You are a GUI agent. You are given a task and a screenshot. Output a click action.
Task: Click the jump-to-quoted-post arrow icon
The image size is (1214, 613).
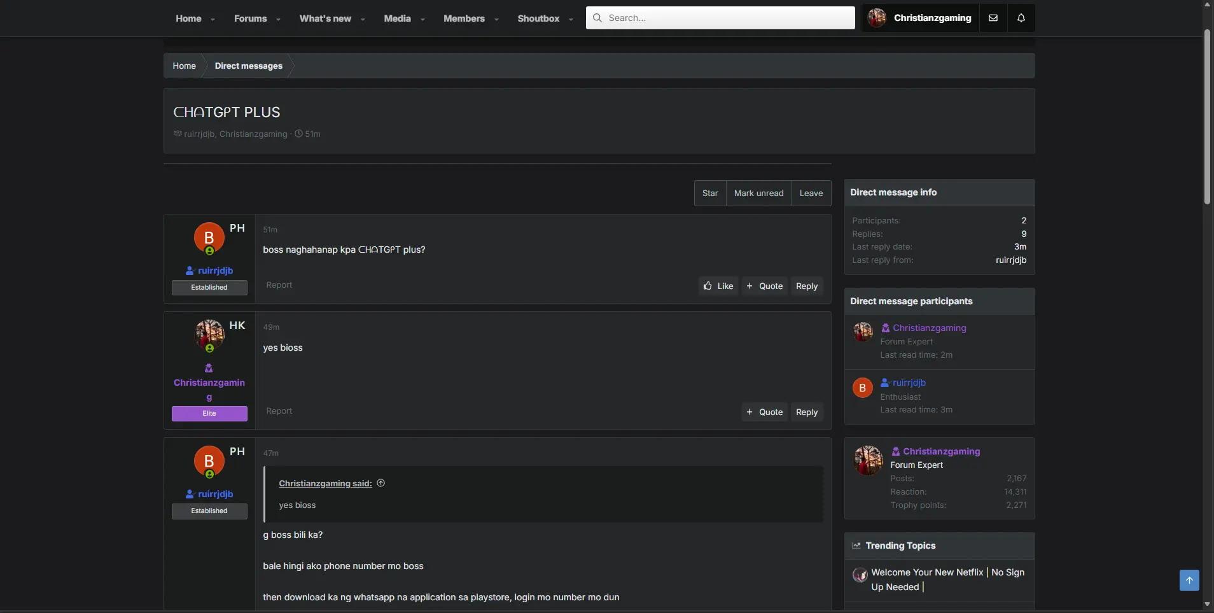point(380,483)
